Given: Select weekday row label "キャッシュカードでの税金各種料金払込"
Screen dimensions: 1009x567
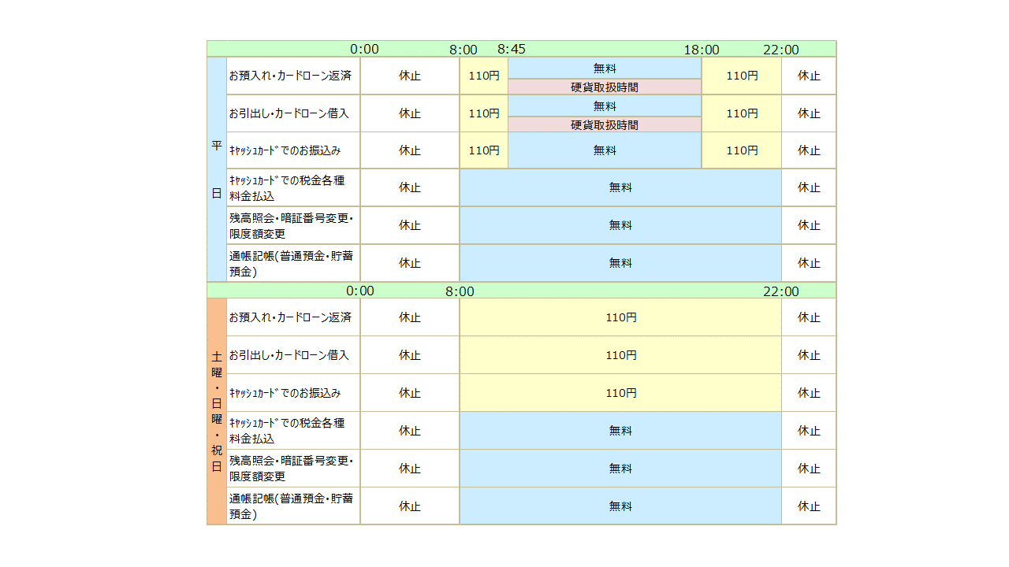Looking at the screenshot, I should (293, 187).
